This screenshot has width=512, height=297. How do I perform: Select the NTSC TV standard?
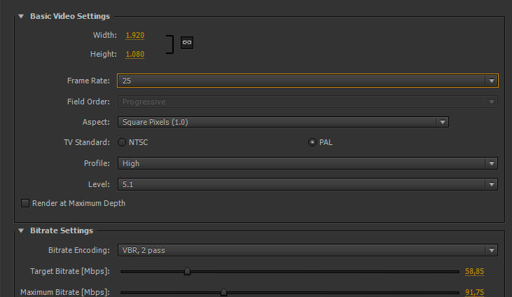point(122,142)
